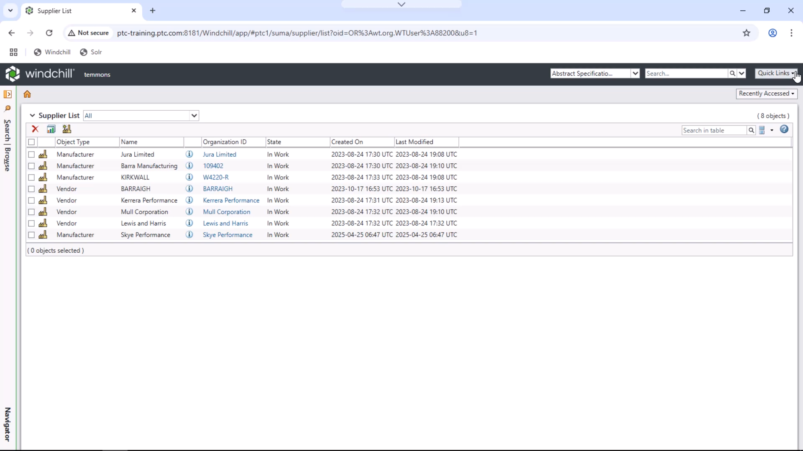The height and width of the screenshot is (451, 803).
Task: Check the Lewis and Harris row checkbox
Action: point(31,223)
